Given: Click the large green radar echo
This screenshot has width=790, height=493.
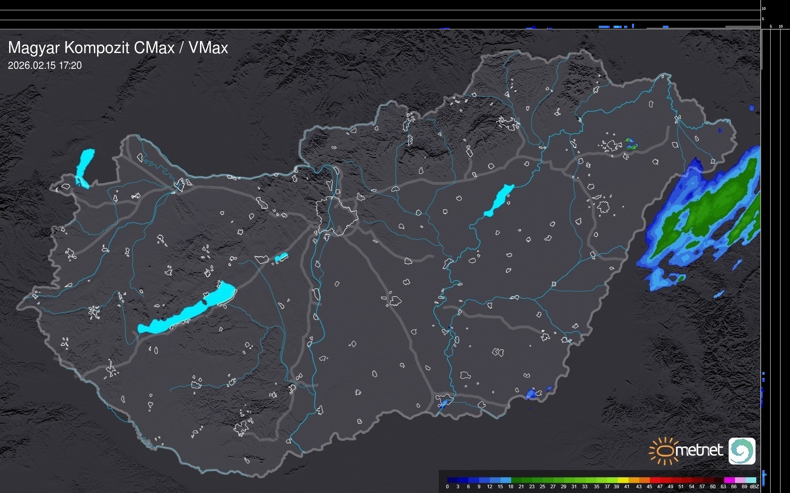Looking at the screenshot, I should tap(709, 210).
